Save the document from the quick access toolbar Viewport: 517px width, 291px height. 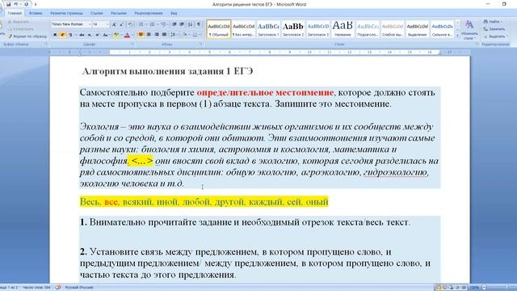[x=9, y=4]
